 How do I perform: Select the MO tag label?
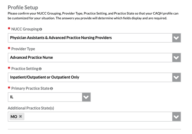pos(13,117)
